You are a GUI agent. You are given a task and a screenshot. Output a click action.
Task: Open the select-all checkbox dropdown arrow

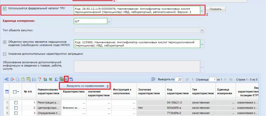[x=18, y=92]
